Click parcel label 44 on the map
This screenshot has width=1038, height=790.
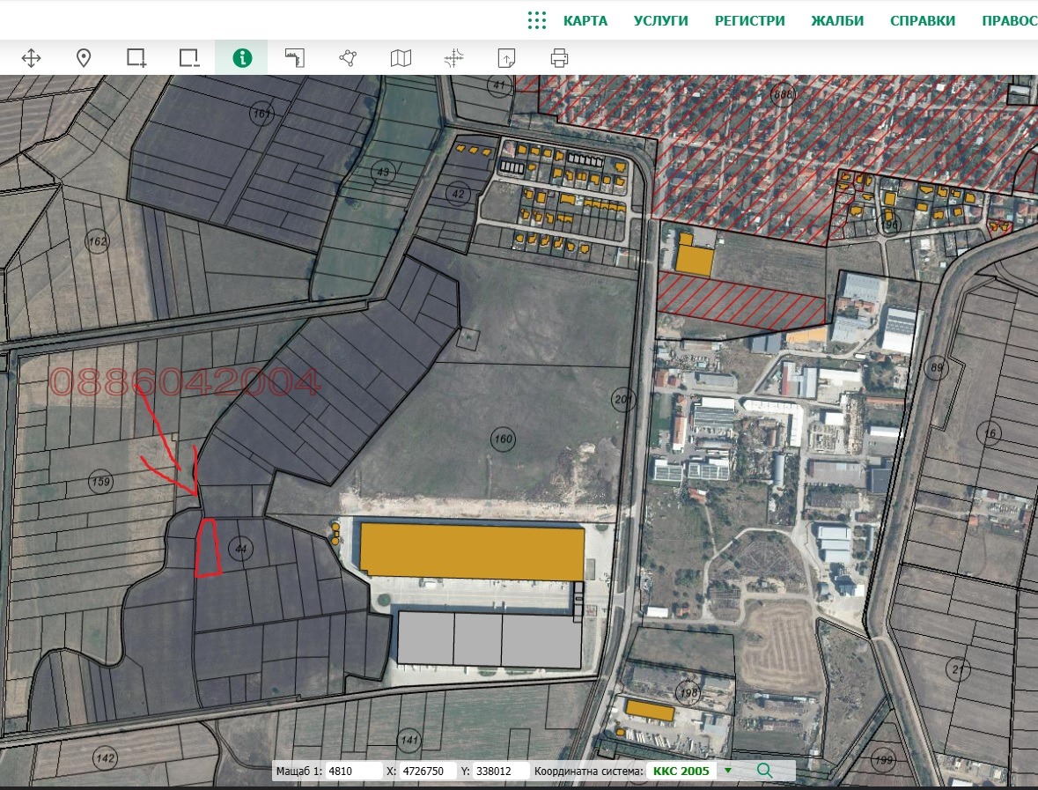click(241, 549)
